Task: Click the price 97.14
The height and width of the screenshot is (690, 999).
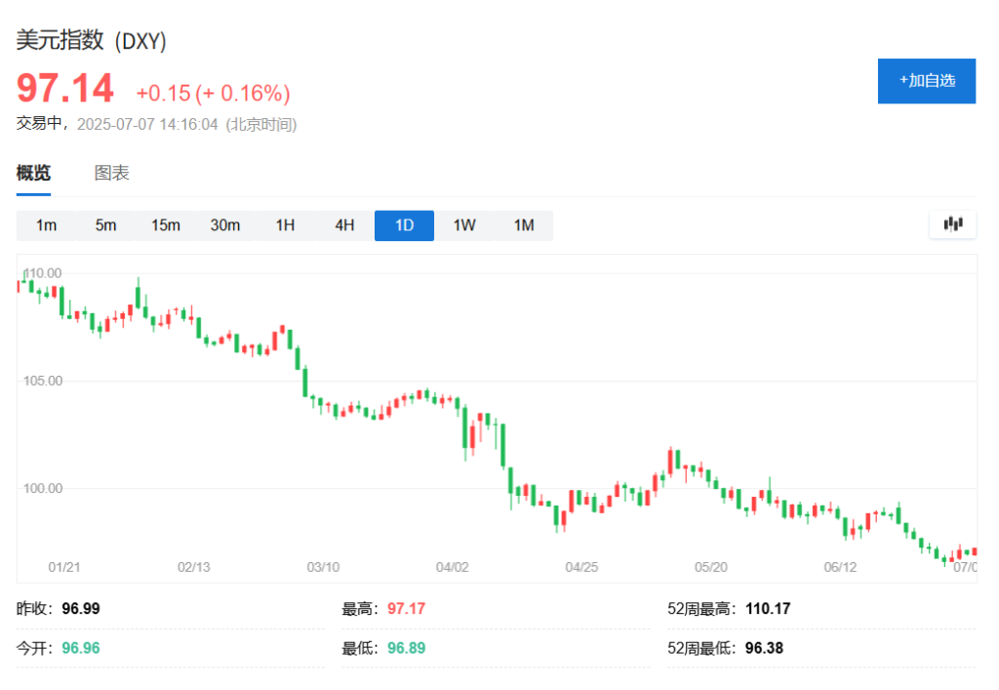Action: pyautogui.click(x=62, y=88)
